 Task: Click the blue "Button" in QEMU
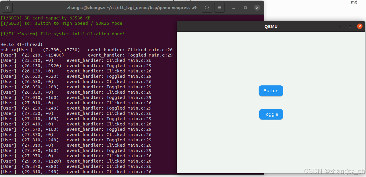[x=271, y=91]
